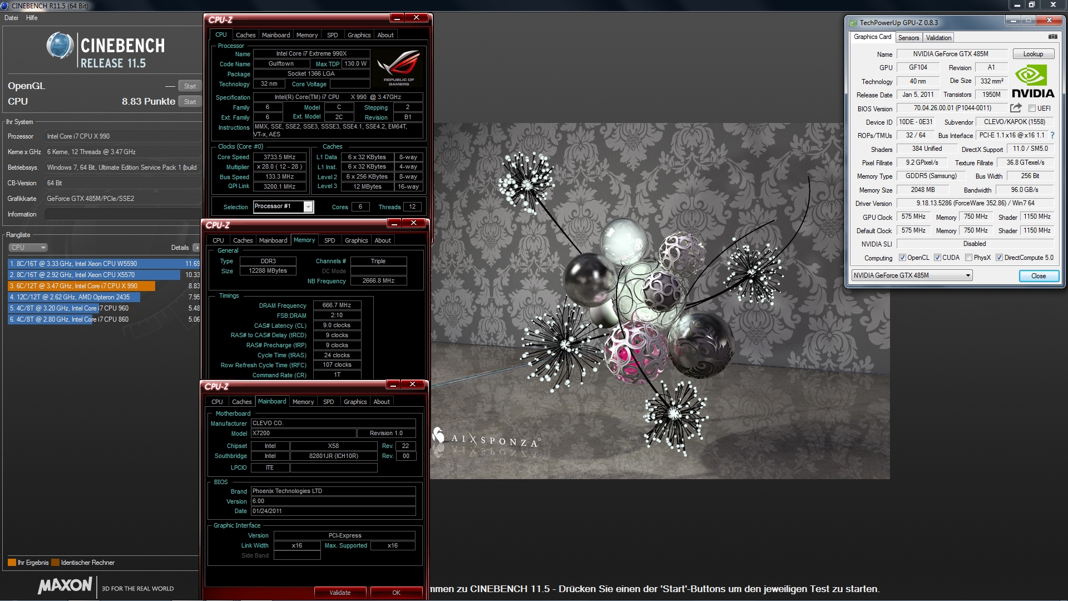This screenshot has height=601, width=1068.
Task: Click the Information input field in Cinebench
Action: tap(122, 214)
